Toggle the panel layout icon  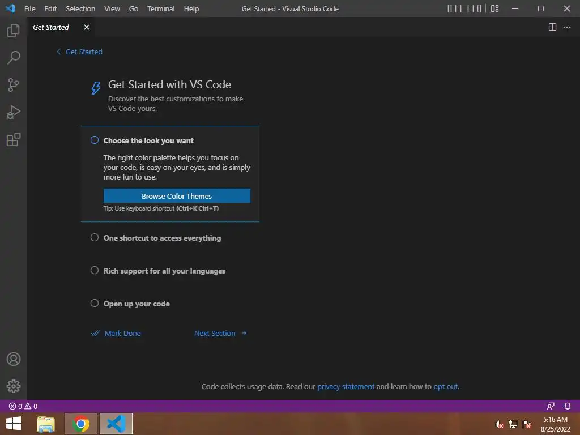(x=464, y=8)
